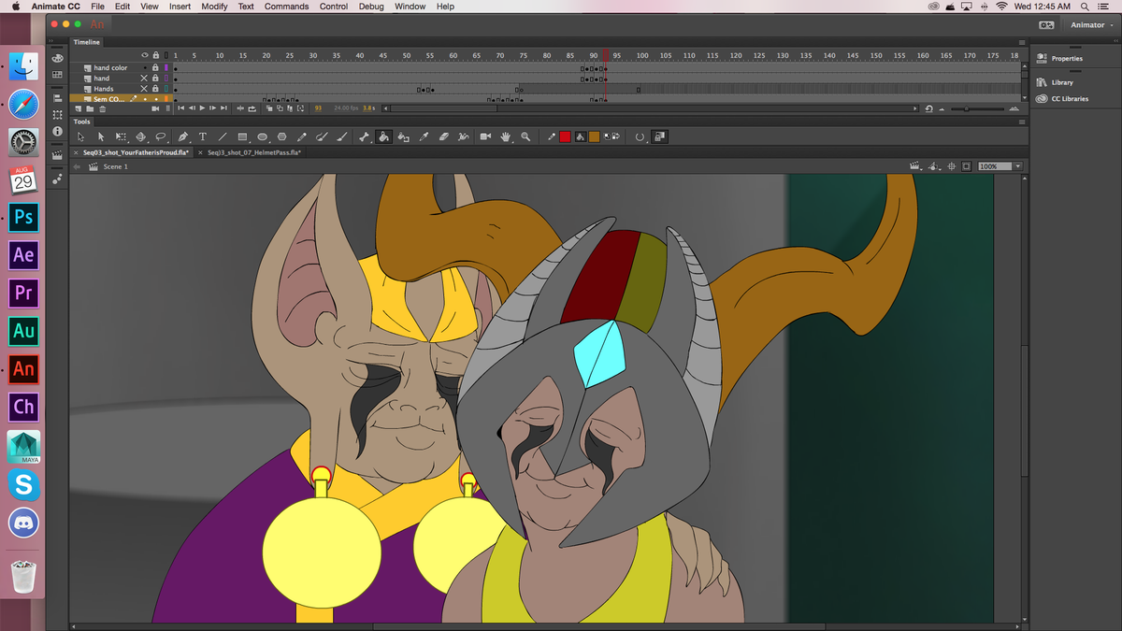Show or hide all layers eye icon
The image size is (1122, 631).
tap(145, 55)
